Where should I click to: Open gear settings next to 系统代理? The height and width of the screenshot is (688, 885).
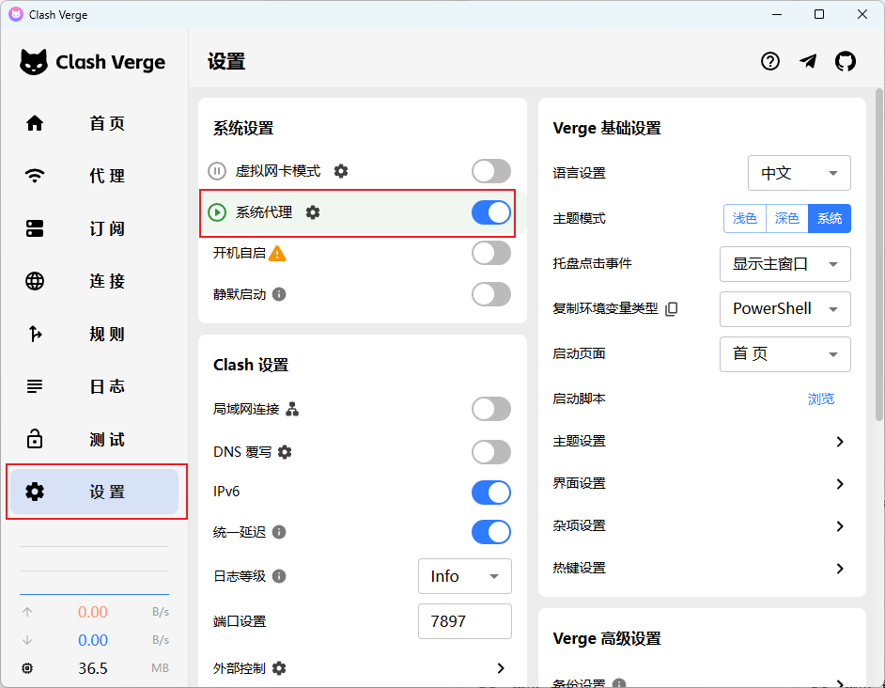313,213
